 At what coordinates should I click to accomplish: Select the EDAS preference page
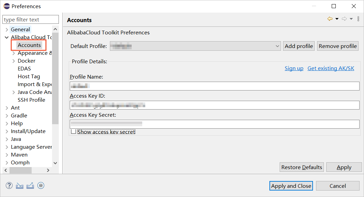[24, 68]
